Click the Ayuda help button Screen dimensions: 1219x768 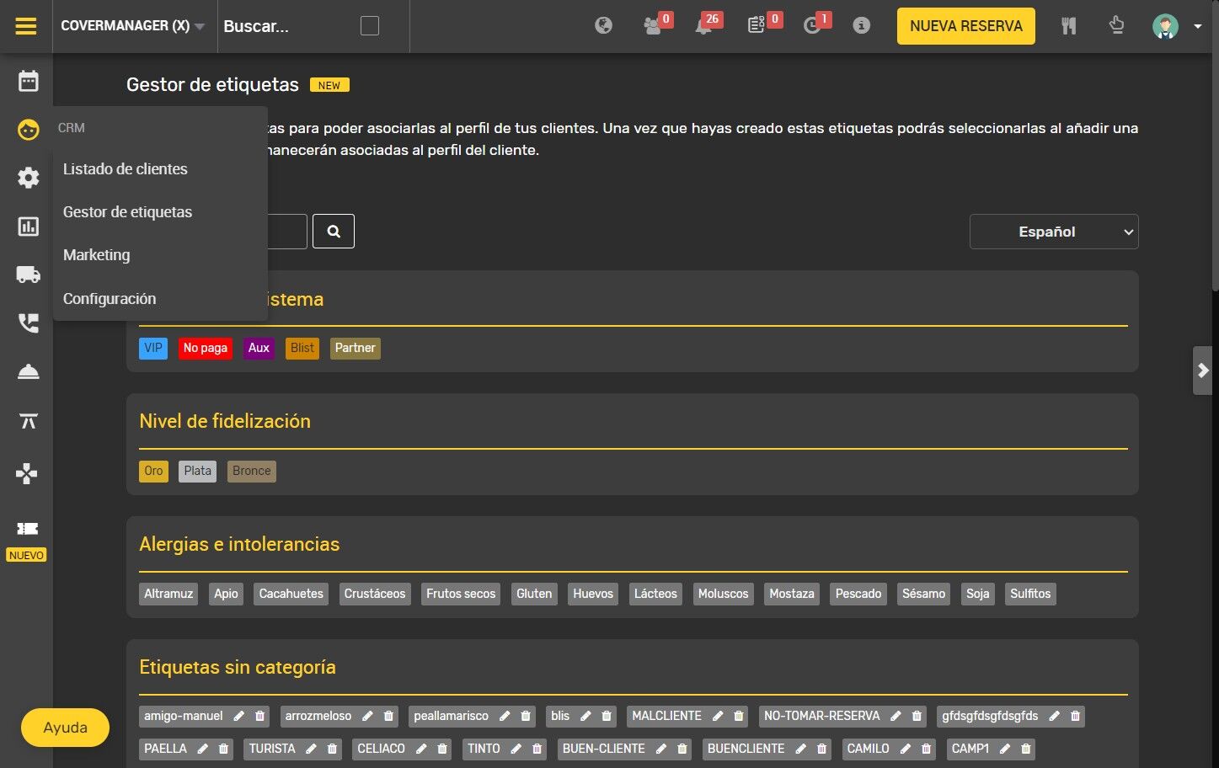66,728
